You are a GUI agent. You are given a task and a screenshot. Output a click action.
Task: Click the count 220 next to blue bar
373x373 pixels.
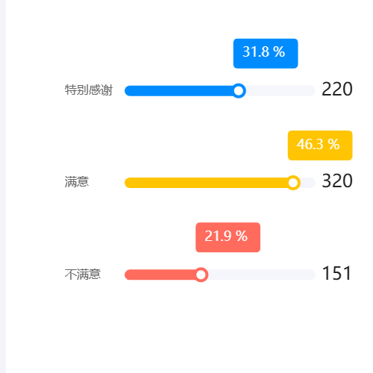click(337, 89)
